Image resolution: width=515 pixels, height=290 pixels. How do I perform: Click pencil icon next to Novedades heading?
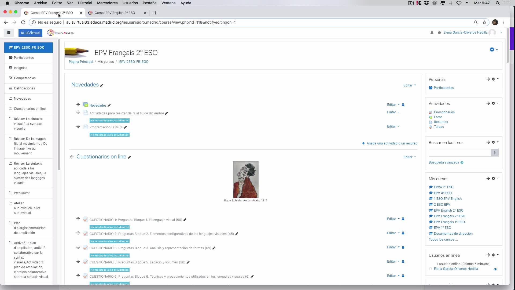point(102,85)
